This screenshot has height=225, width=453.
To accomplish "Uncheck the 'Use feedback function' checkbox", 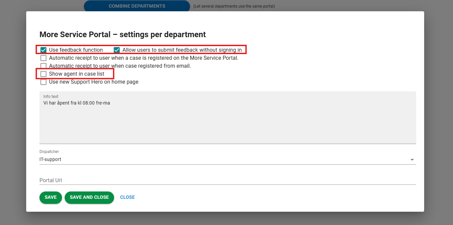I will point(43,50).
